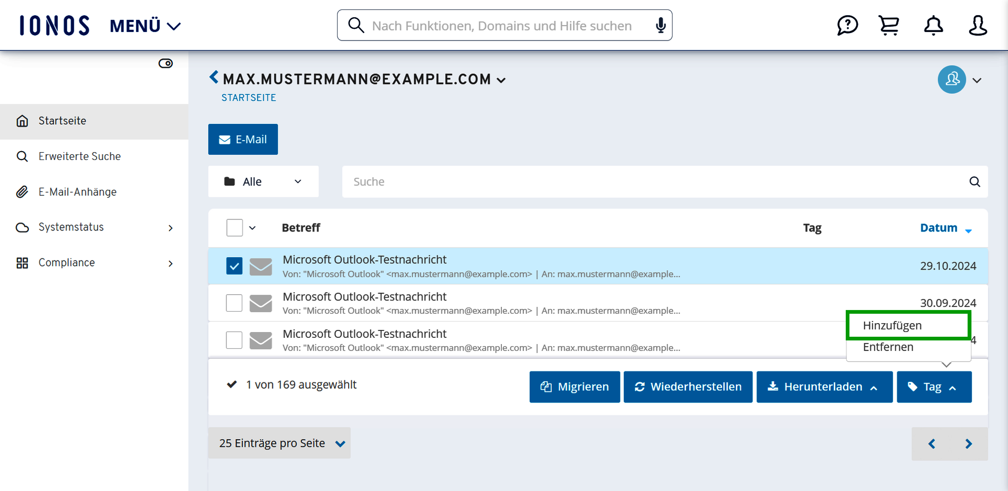Click the search magnifier in the Suche field
The width and height of the screenshot is (1008, 491).
coord(975,182)
